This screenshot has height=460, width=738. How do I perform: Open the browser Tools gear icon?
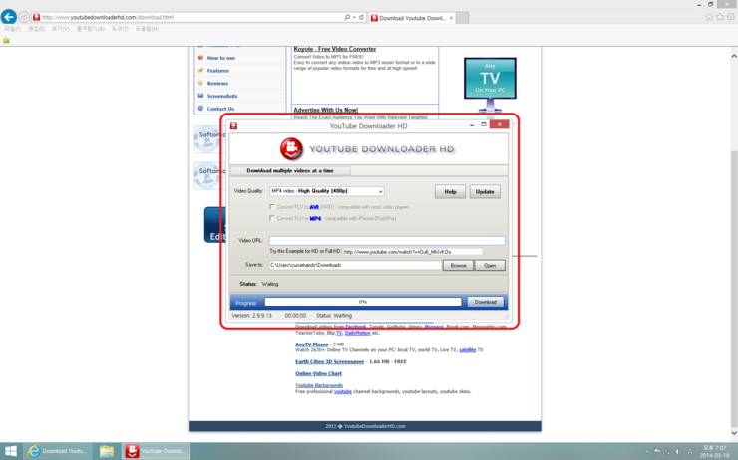pos(731,17)
